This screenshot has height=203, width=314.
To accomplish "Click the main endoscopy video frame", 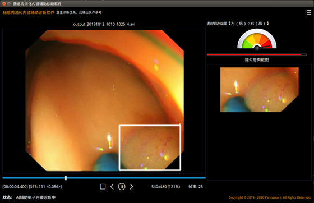I will coord(104,100).
